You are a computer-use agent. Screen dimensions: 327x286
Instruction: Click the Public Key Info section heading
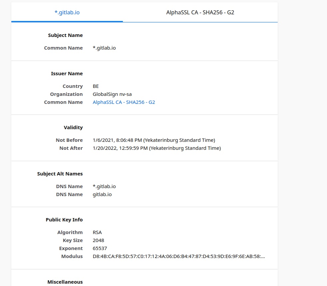64,219
